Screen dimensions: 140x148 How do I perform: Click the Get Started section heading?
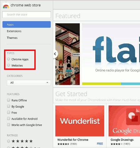point(71,94)
